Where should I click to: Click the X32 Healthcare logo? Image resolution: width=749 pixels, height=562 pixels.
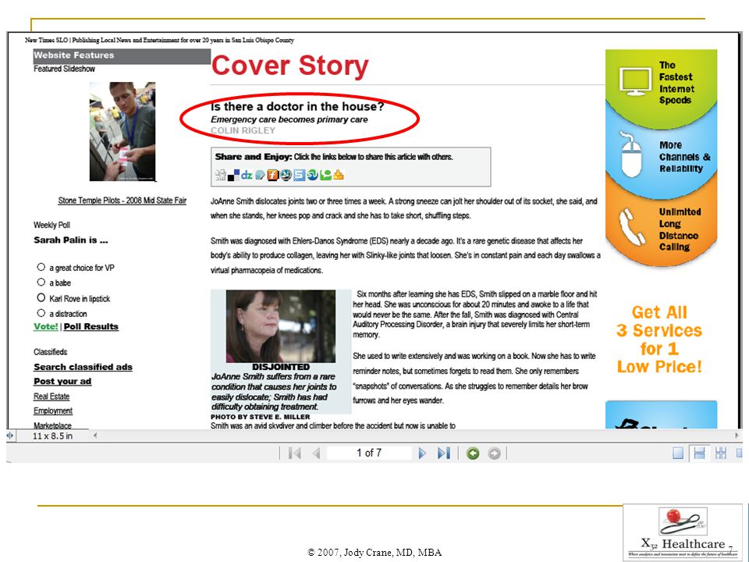click(683, 532)
